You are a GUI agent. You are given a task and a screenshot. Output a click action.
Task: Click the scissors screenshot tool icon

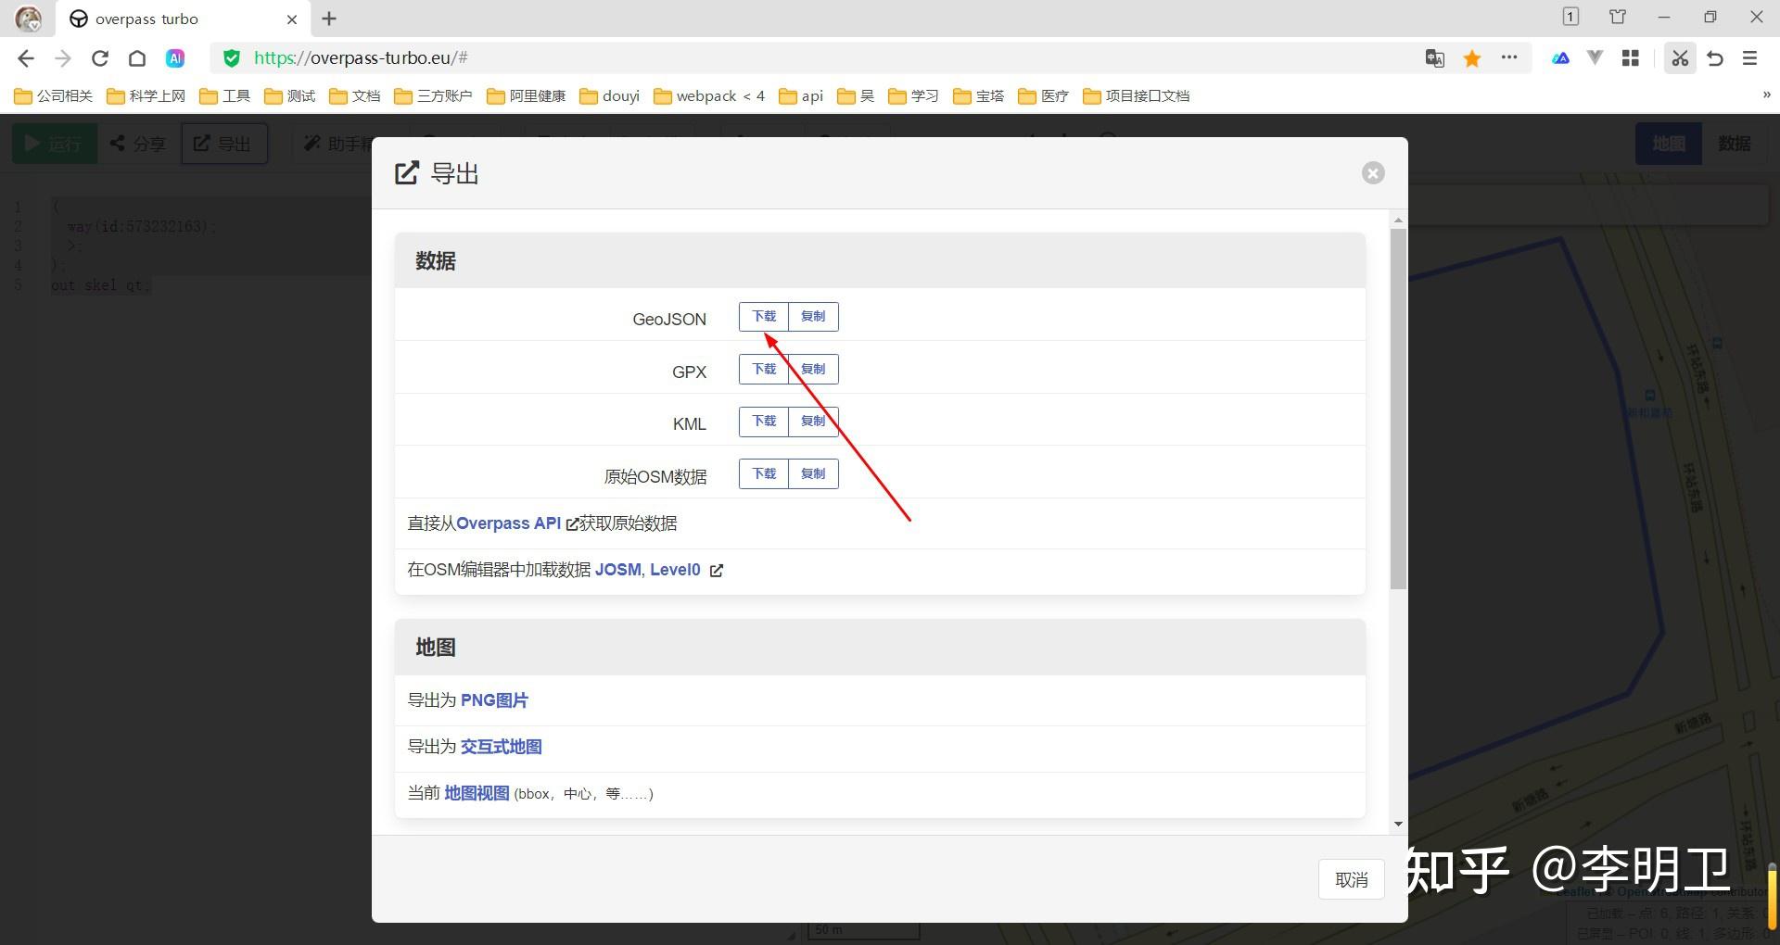click(1680, 58)
